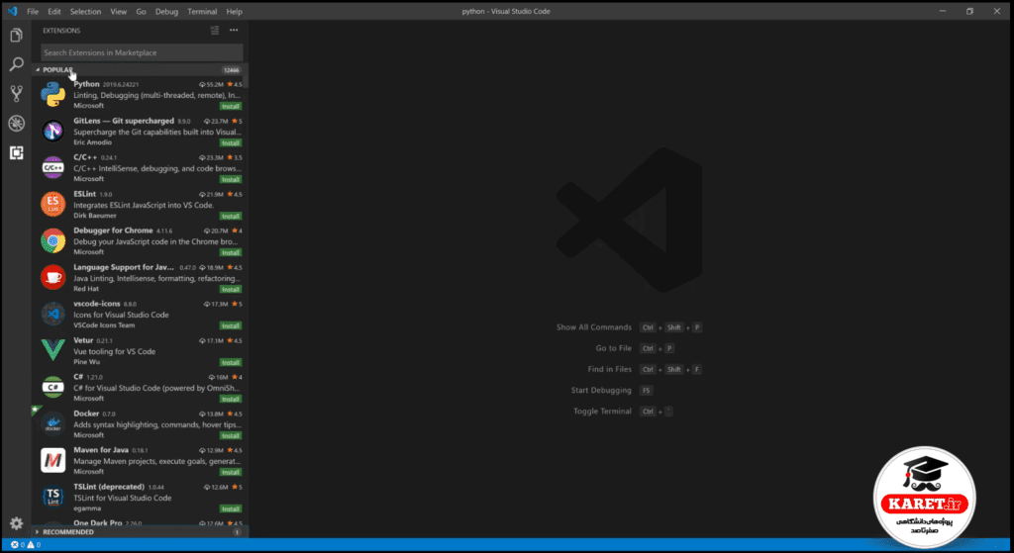Install Maven for Java extension

230,472
